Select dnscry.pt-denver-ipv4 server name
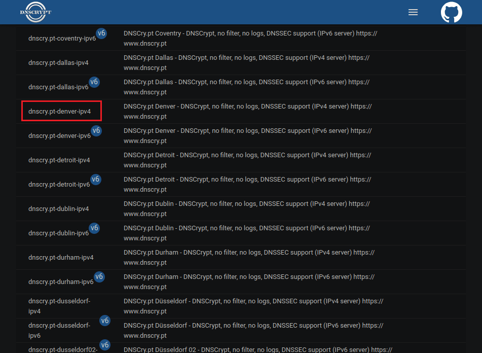482x353 pixels. click(x=60, y=111)
